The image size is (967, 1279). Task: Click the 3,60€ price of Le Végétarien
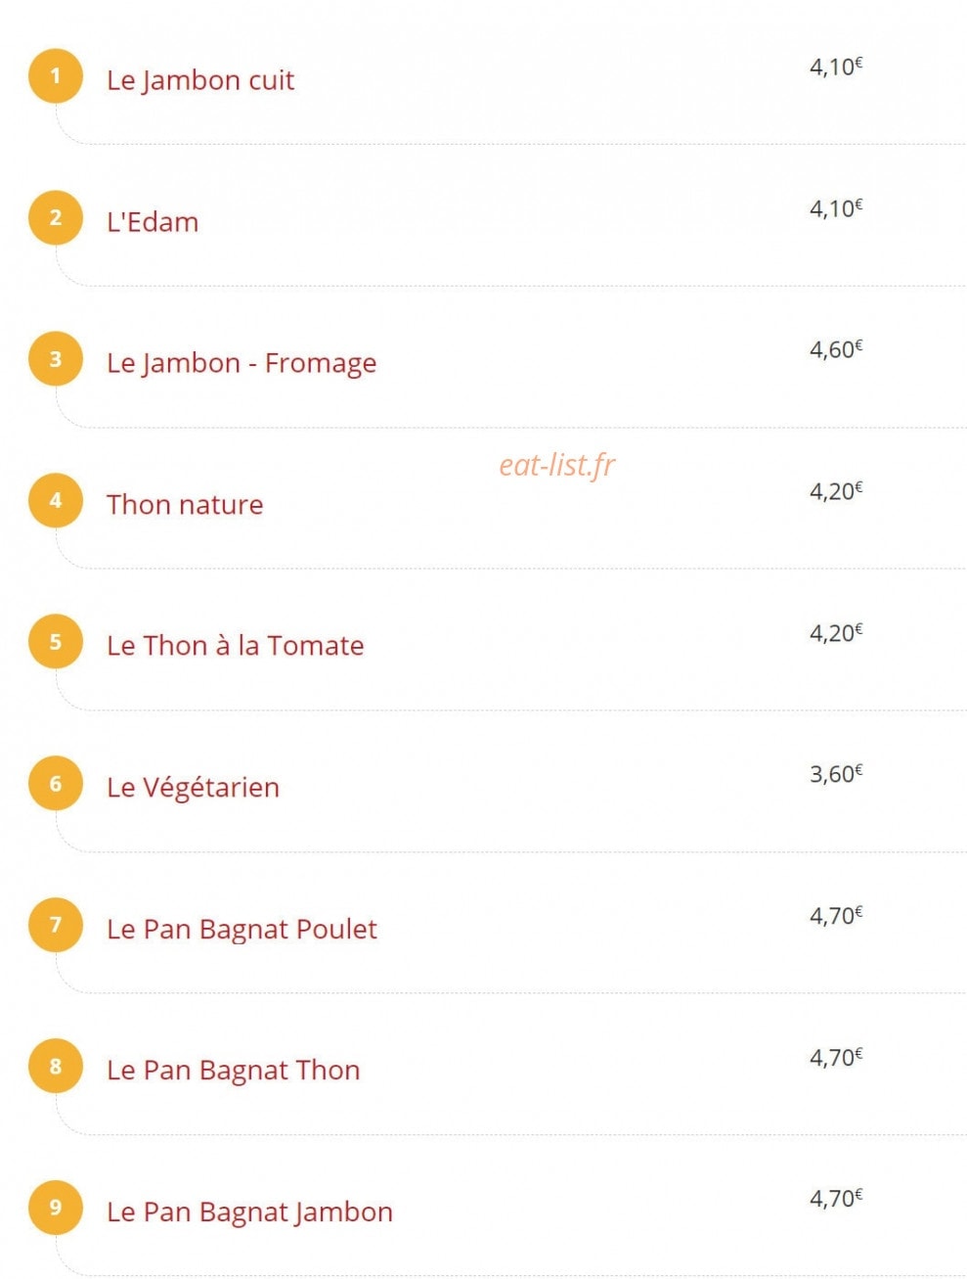pos(836,774)
